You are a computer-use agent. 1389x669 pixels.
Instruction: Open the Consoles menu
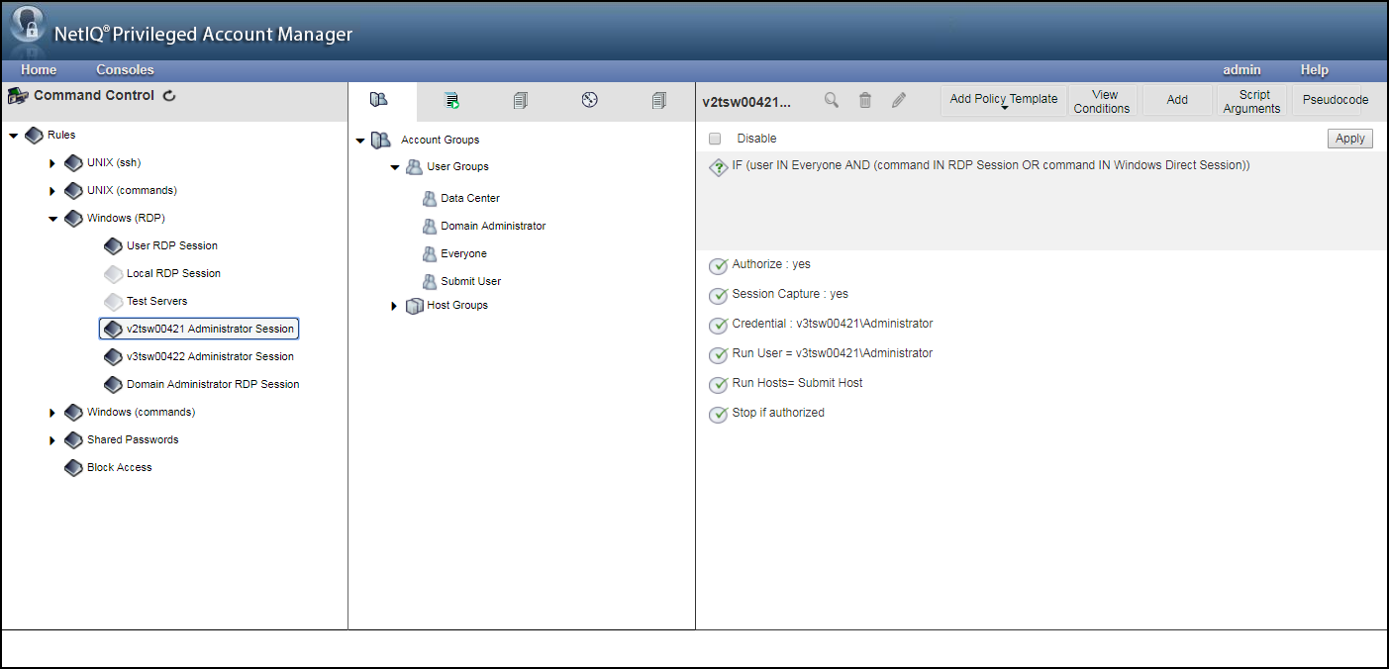[125, 70]
